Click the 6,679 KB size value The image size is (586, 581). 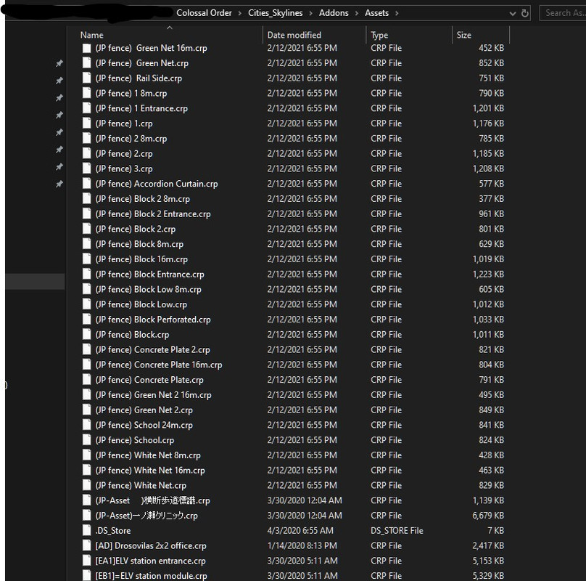coord(488,516)
